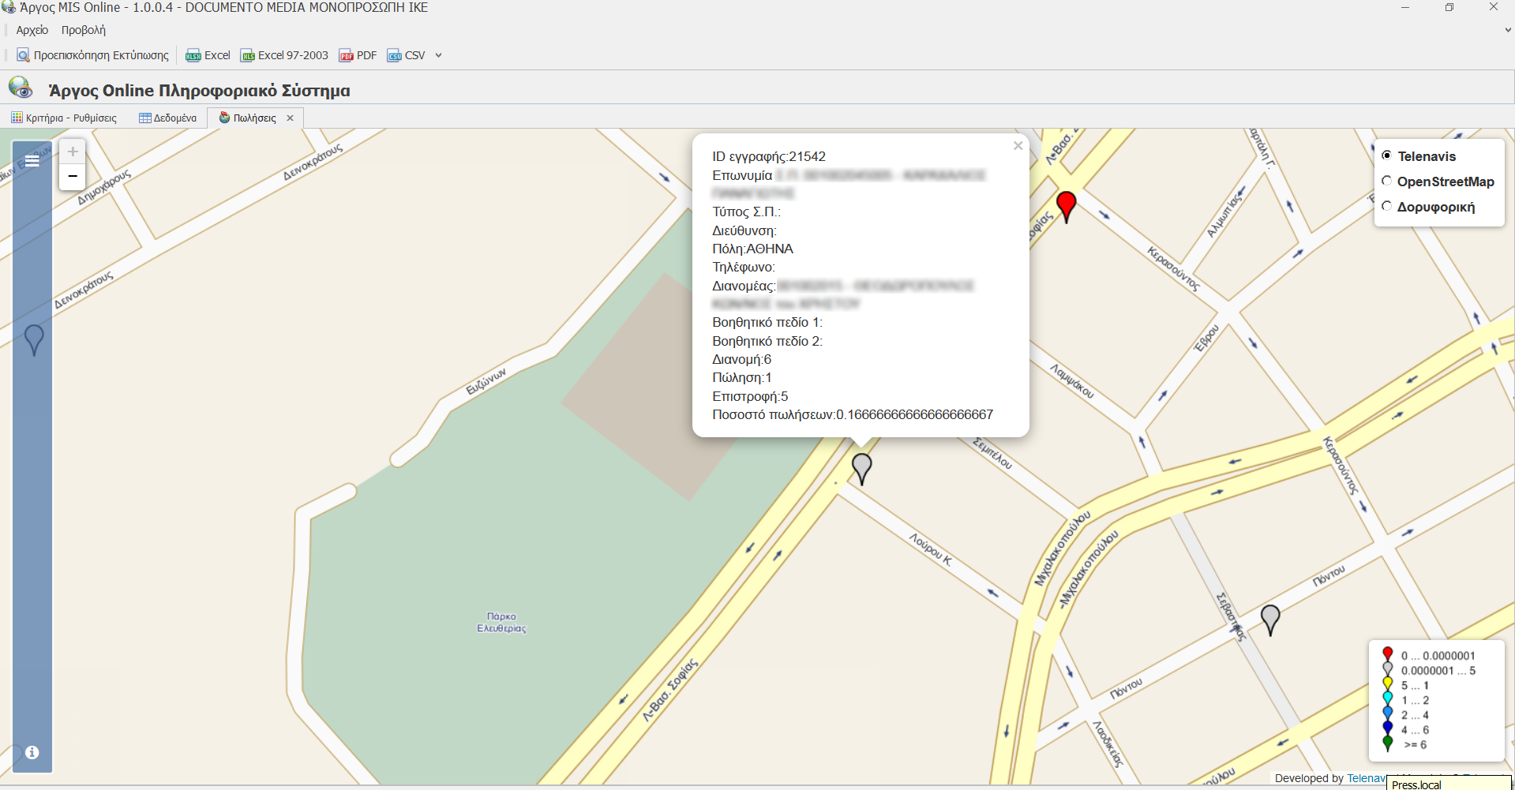Export map report to PDF

[x=358, y=55]
